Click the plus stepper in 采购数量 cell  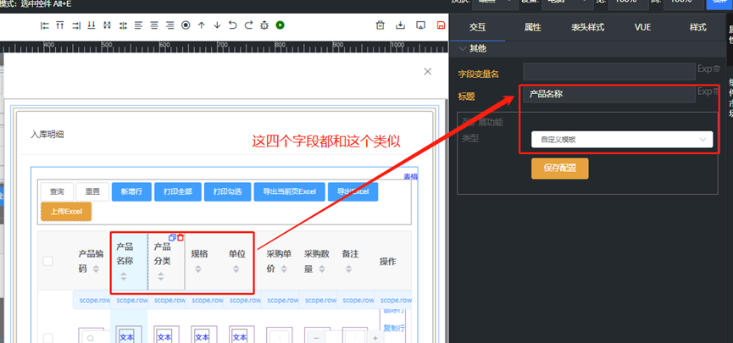point(375,338)
